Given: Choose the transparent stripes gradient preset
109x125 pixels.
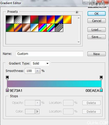Looking at the screenshot, I should 59,28.
